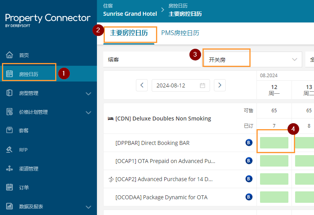
Task: Expand the 价格计划管理 submenu chevron
Action: click(x=88, y=113)
